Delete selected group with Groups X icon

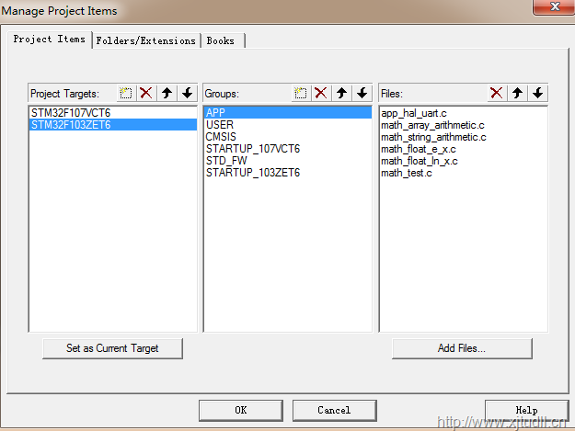coord(321,94)
